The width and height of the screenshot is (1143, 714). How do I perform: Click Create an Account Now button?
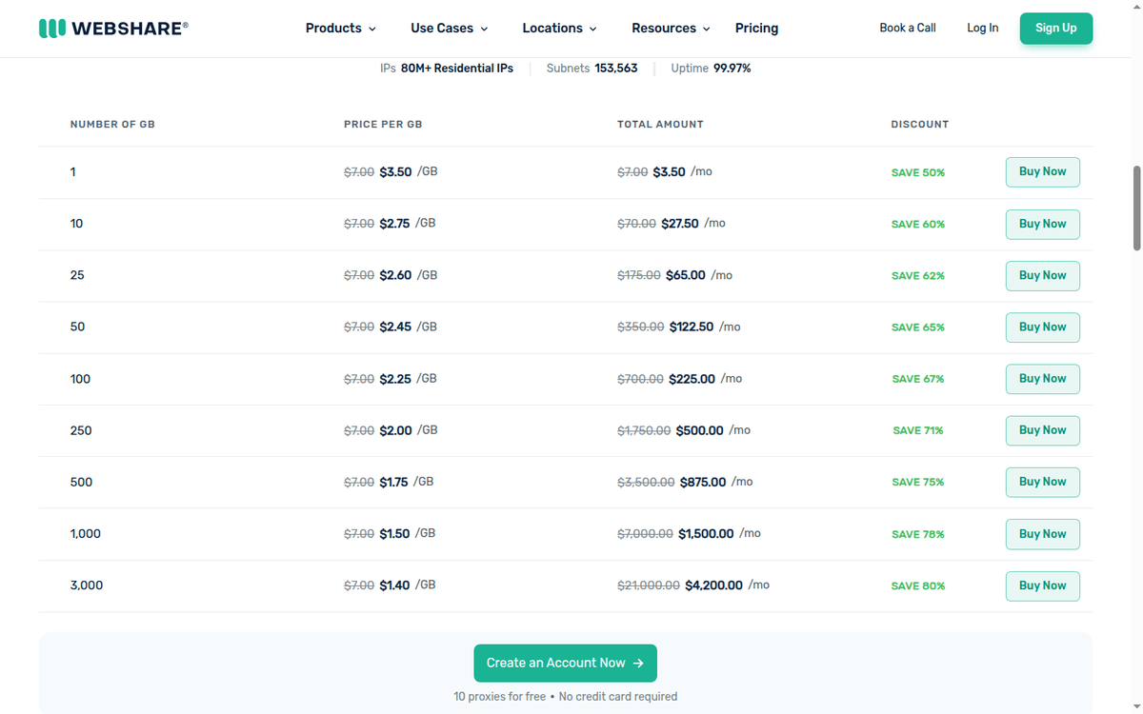[565, 663]
